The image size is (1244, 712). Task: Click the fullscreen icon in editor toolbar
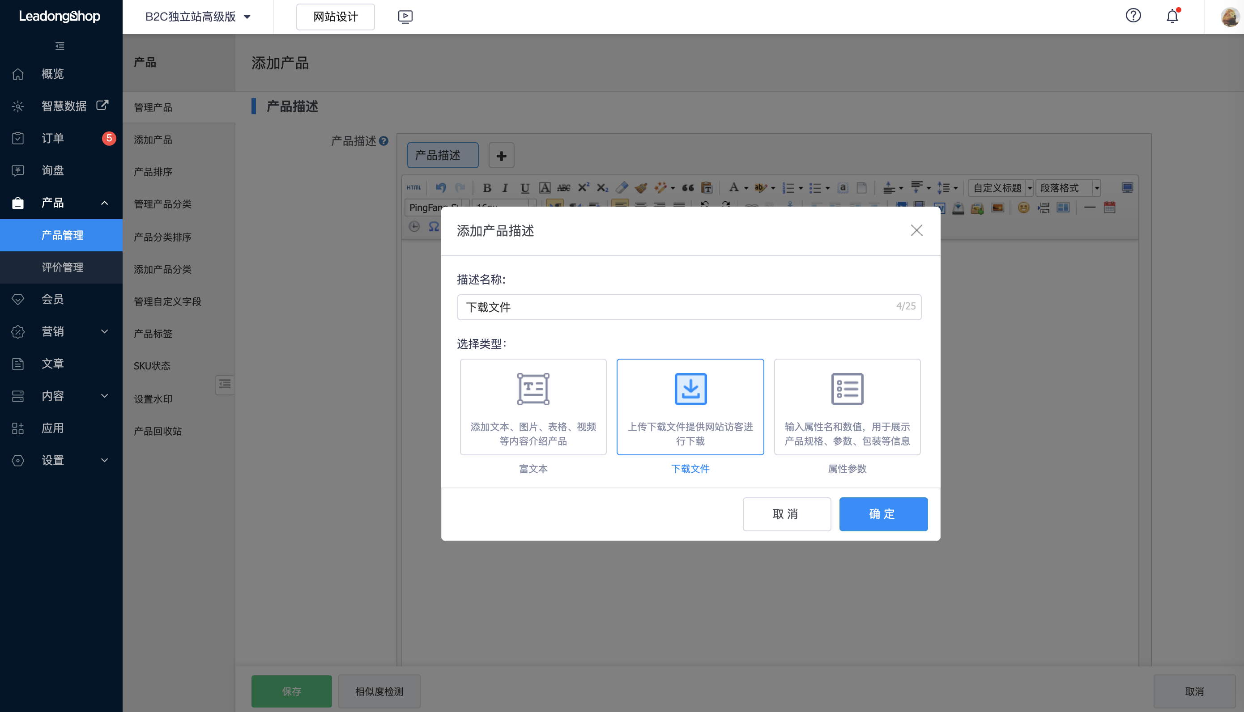pos(1128,188)
